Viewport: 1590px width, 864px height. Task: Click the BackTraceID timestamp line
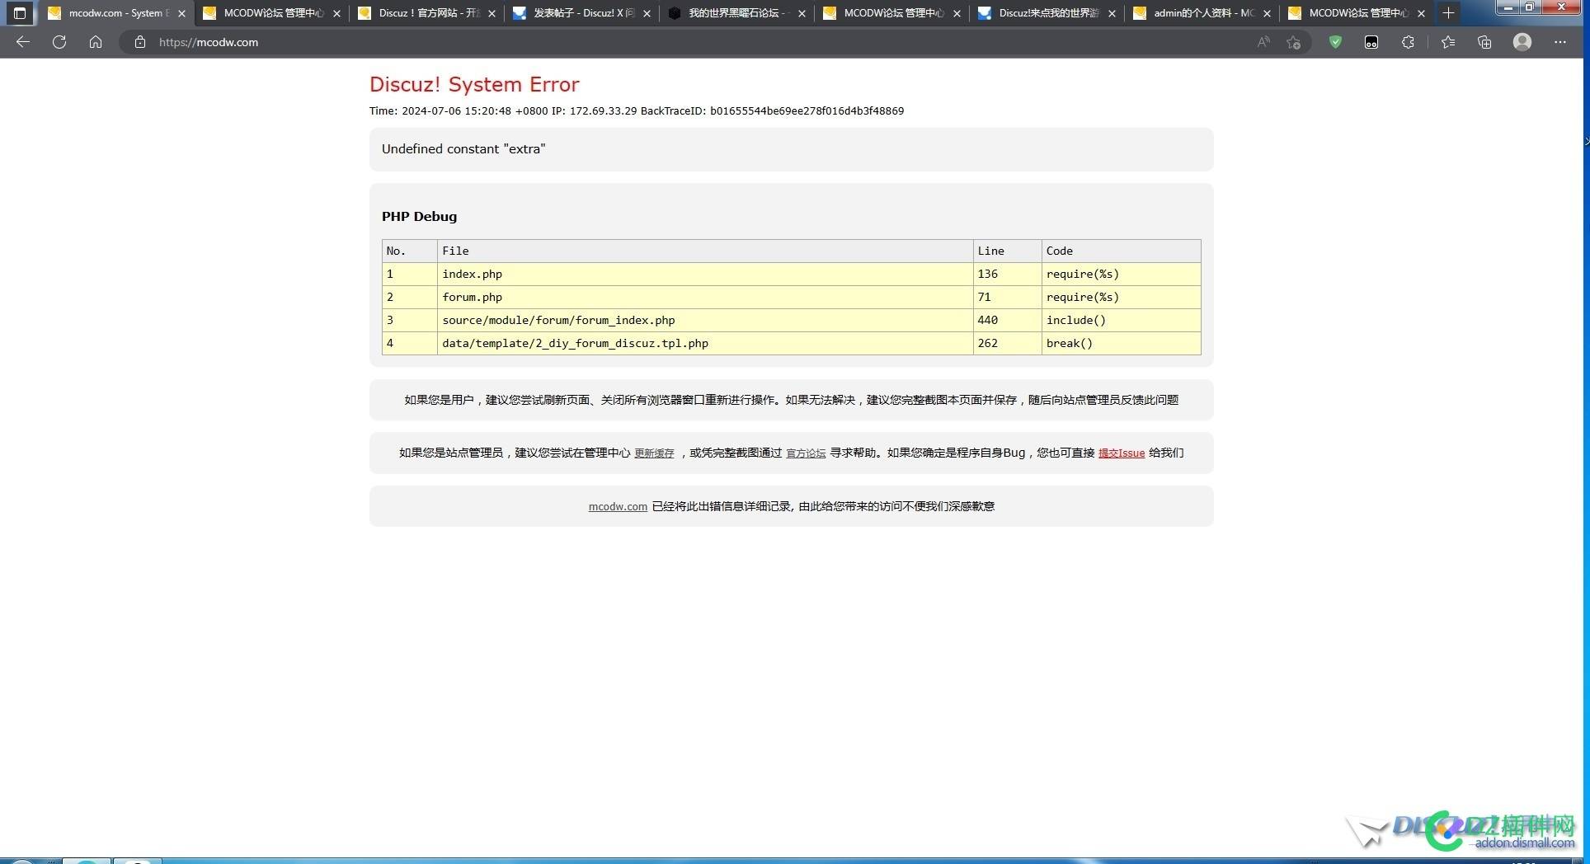(x=637, y=111)
